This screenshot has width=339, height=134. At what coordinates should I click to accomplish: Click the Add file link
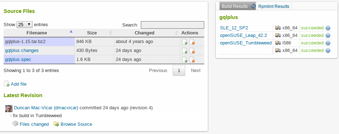point(19,84)
